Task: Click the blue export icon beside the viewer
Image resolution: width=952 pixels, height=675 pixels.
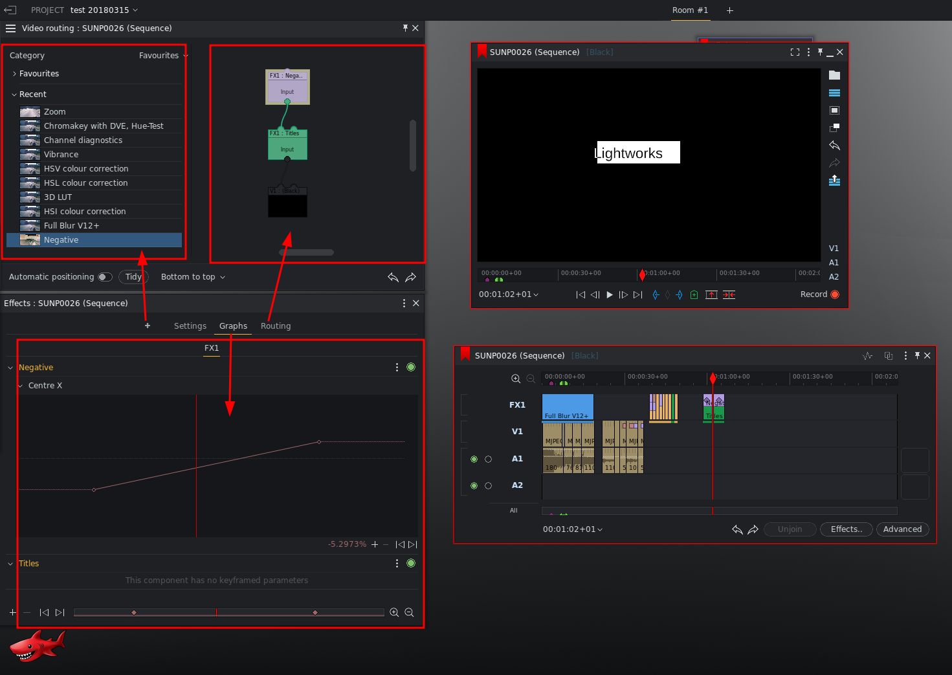Action: point(834,180)
